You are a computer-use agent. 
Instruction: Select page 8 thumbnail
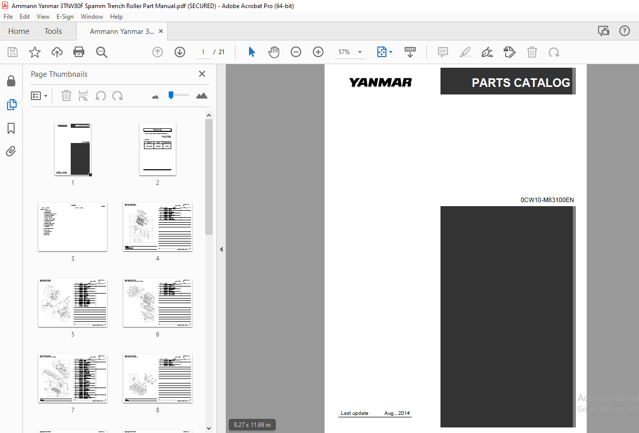coord(158,378)
